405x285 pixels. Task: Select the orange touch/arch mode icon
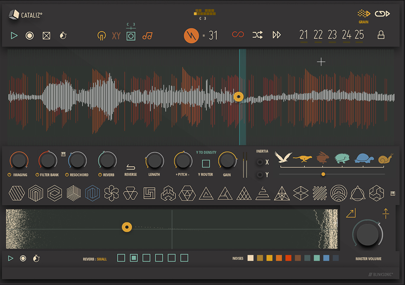tap(102, 36)
